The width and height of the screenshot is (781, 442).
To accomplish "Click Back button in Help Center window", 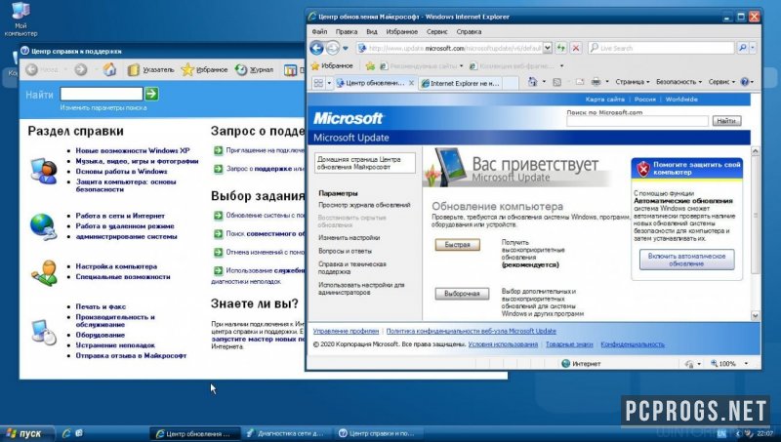I will click(42, 69).
